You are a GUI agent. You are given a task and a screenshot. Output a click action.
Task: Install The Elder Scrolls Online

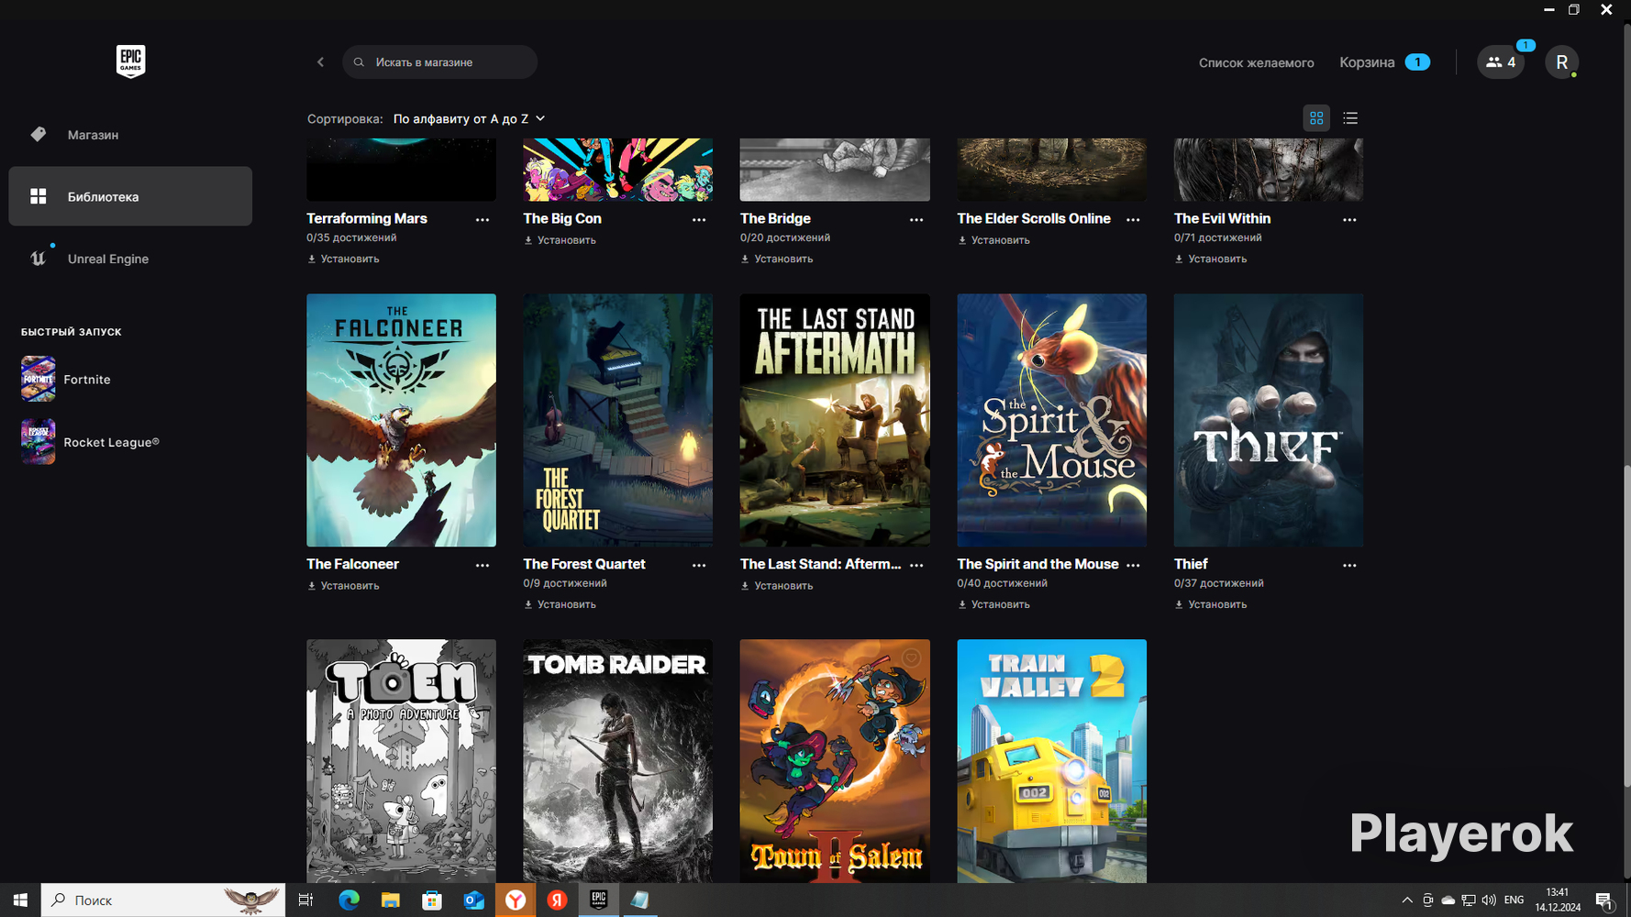click(x=993, y=240)
